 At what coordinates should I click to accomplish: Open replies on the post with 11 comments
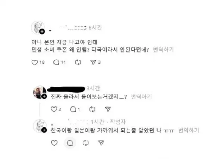pyautogui.click(x=56, y=62)
